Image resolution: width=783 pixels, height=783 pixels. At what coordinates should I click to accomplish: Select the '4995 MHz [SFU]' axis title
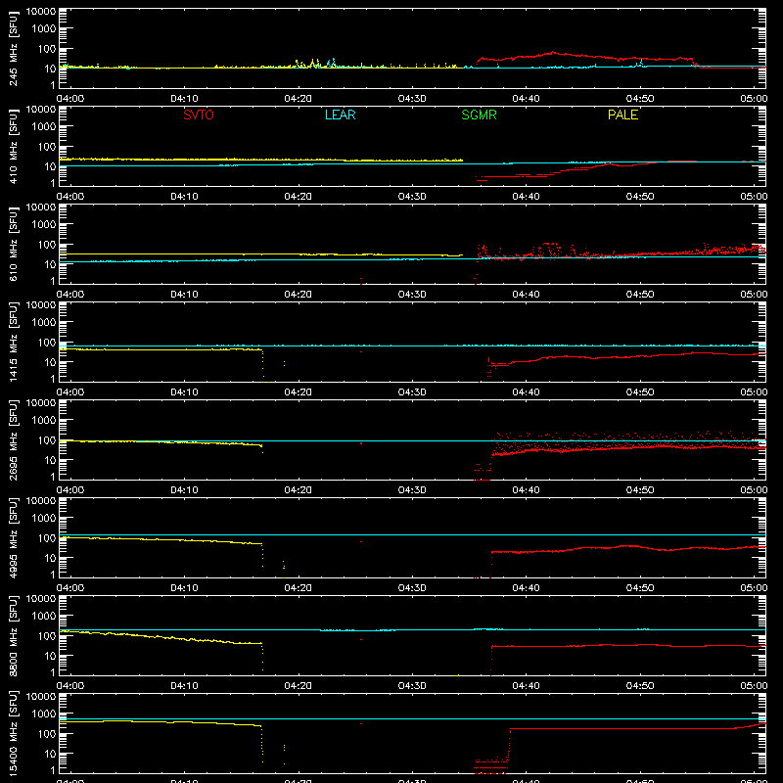tap(13, 537)
